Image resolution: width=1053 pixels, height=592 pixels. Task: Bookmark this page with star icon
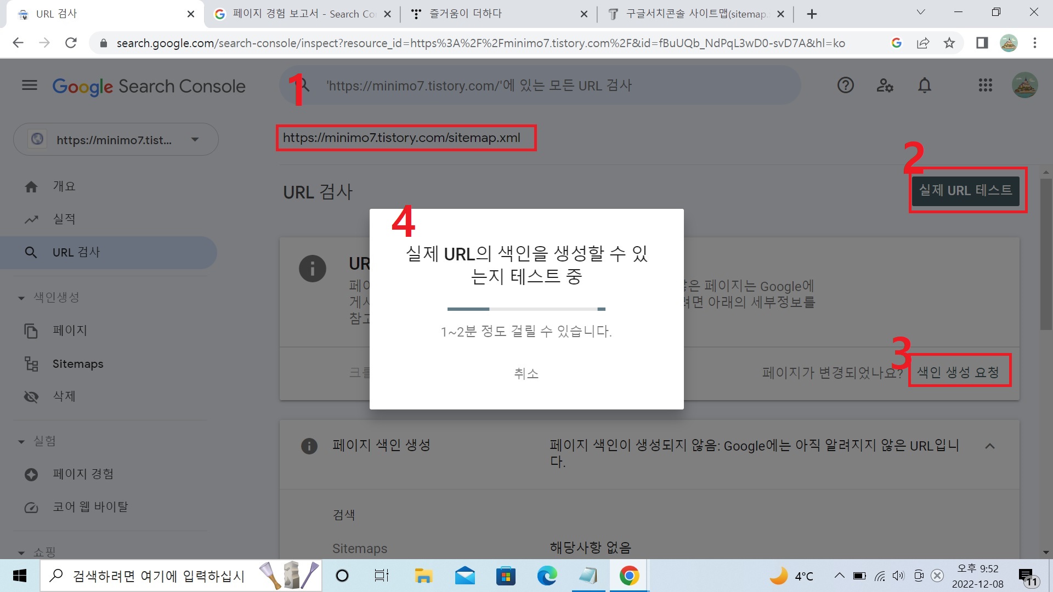949,43
